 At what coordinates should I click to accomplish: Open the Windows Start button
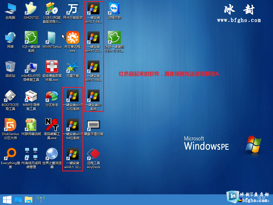coord(7,200)
